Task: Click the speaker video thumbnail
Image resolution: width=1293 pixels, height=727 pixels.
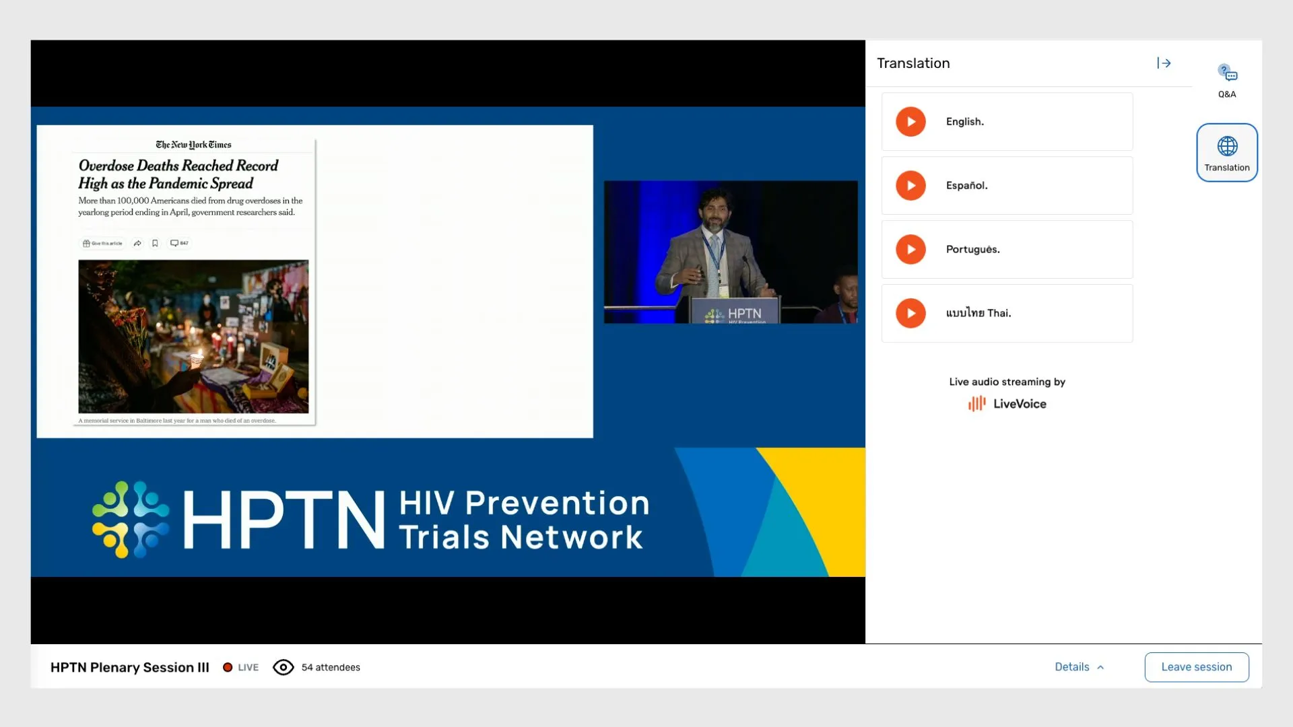Action: point(731,252)
